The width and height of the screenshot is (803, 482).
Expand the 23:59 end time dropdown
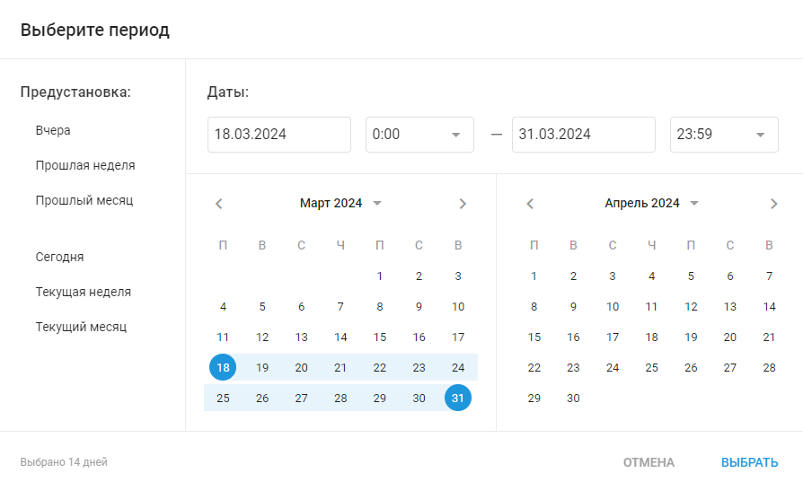tap(724, 135)
